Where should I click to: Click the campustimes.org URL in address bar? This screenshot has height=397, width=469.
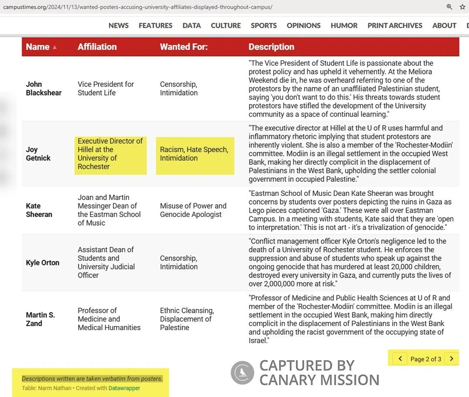138,7
